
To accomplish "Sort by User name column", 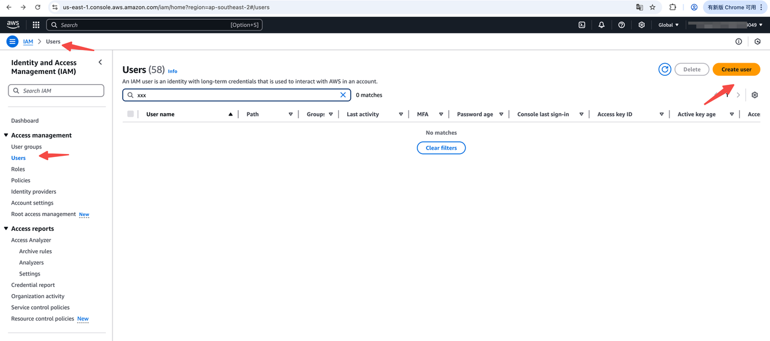I will pos(161,114).
